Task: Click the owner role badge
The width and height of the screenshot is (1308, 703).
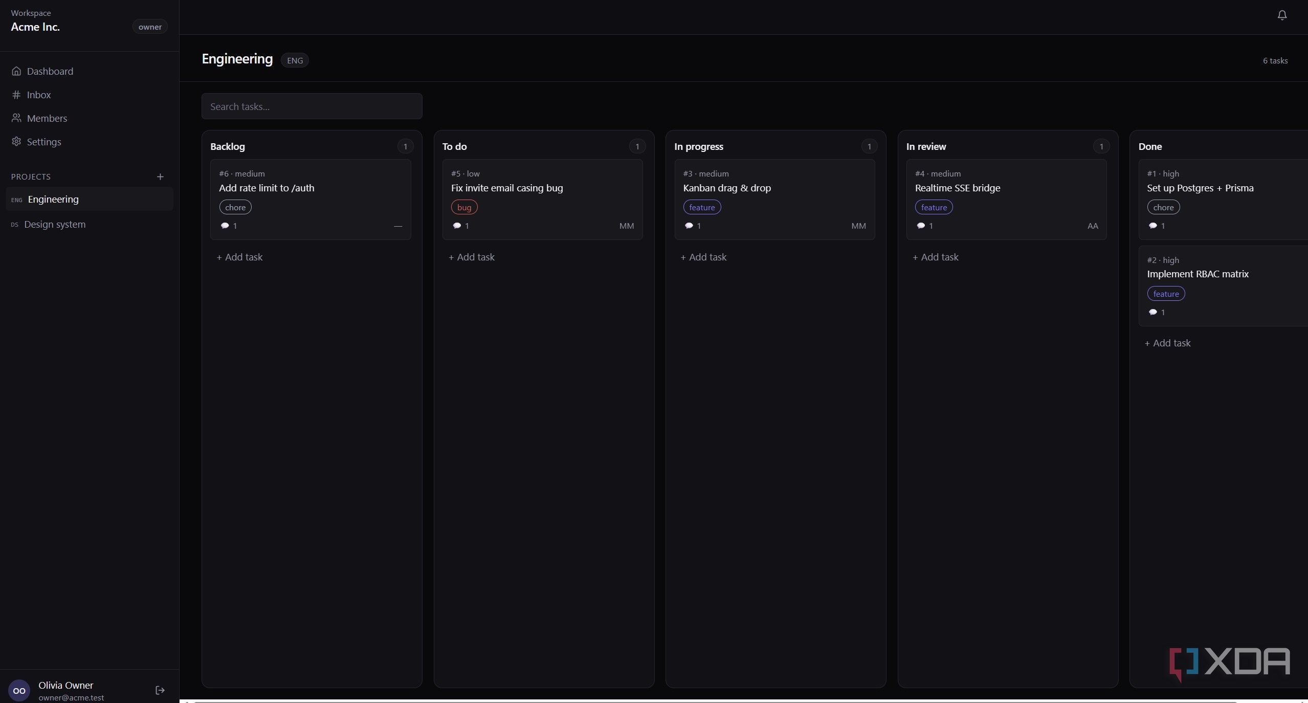Action: (x=150, y=27)
